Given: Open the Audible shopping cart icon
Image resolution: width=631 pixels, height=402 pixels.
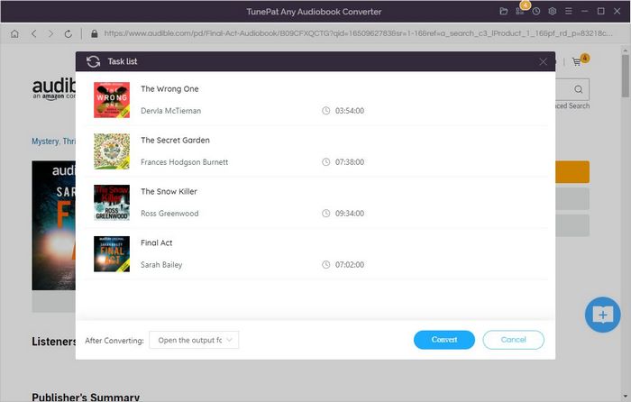Looking at the screenshot, I should coord(578,61).
